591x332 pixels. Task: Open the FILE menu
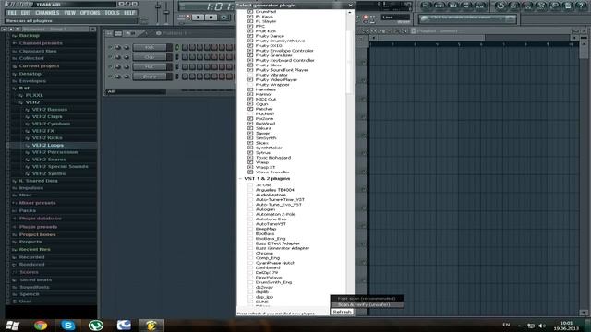point(12,13)
